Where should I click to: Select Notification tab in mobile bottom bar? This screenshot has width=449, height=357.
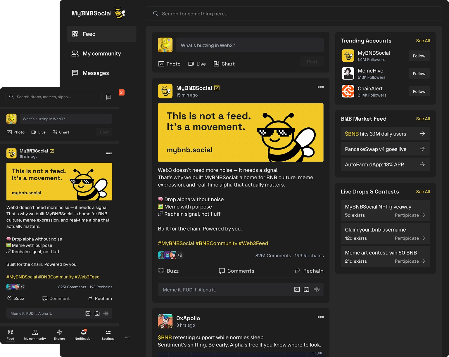[83, 335]
